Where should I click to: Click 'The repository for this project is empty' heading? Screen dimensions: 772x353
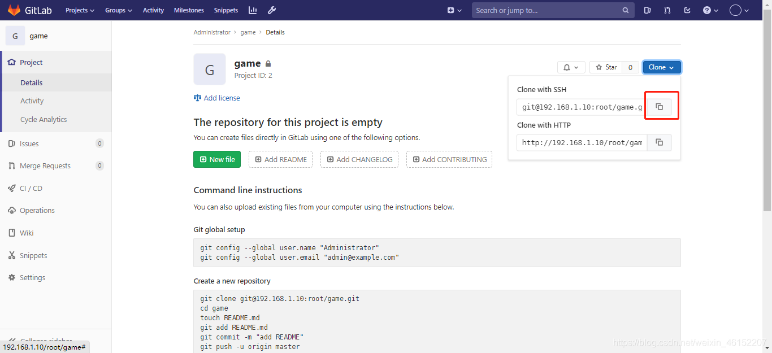pos(288,122)
